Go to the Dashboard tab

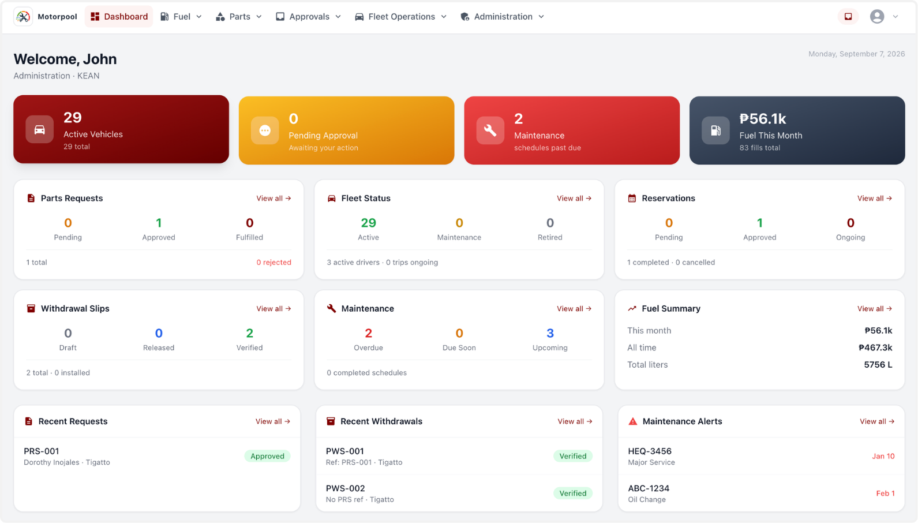pos(119,17)
